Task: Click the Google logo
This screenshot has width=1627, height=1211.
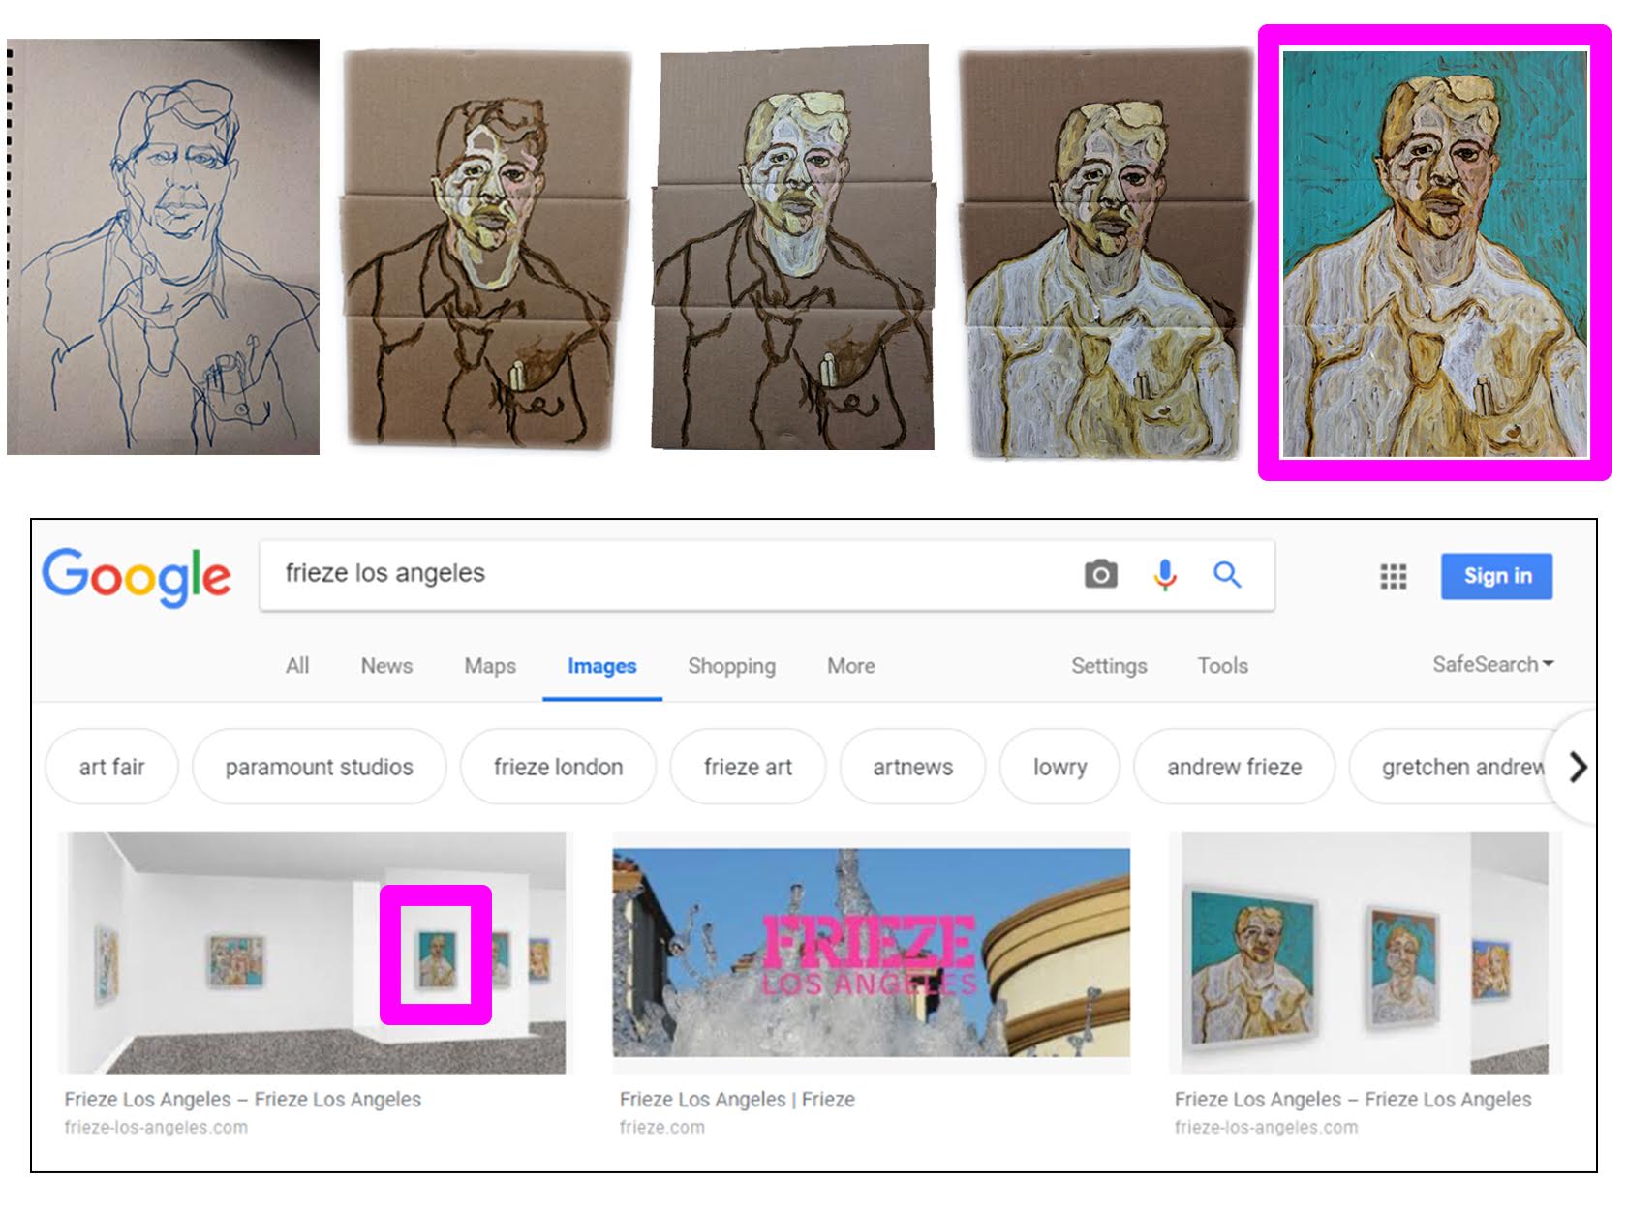Action: tap(137, 576)
